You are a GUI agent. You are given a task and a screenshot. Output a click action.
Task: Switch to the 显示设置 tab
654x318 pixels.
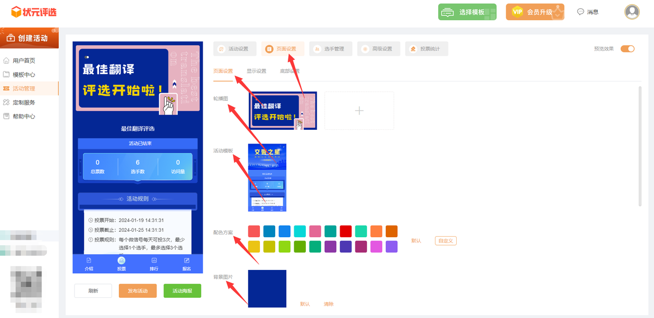(x=256, y=71)
